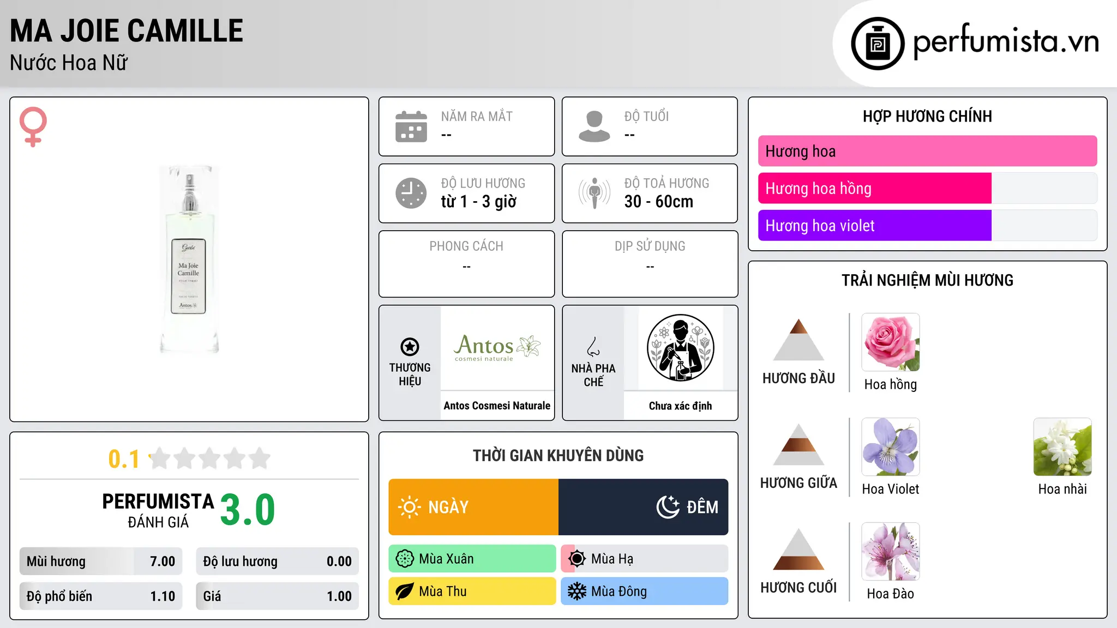Click the Hoa hồng caption text
The height and width of the screenshot is (628, 1117).
pos(891,384)
